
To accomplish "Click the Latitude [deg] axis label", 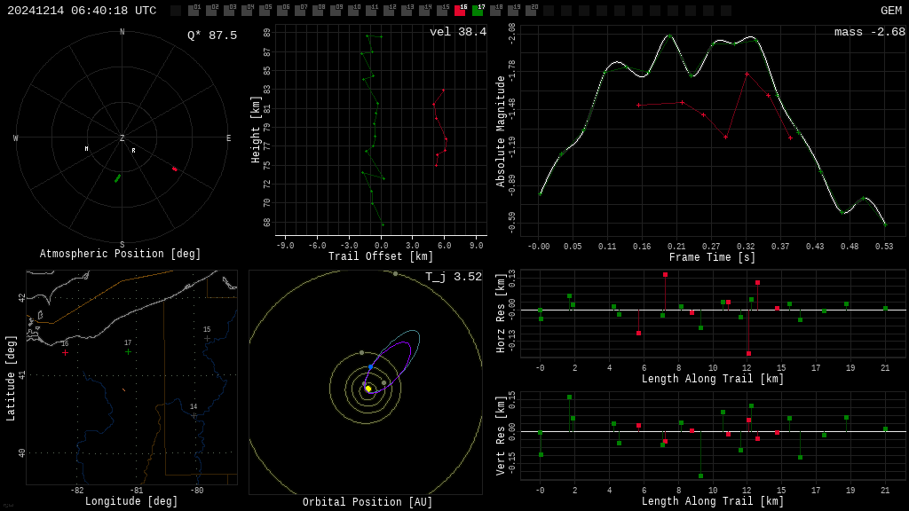I will [x=11, y=378].
